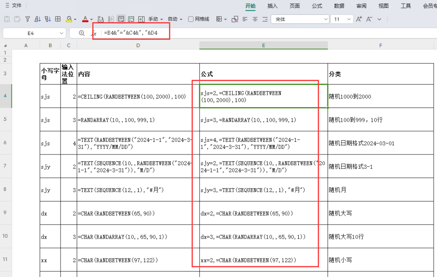
Task: Click cell 随机大写10行
Action: coord(381,236)
